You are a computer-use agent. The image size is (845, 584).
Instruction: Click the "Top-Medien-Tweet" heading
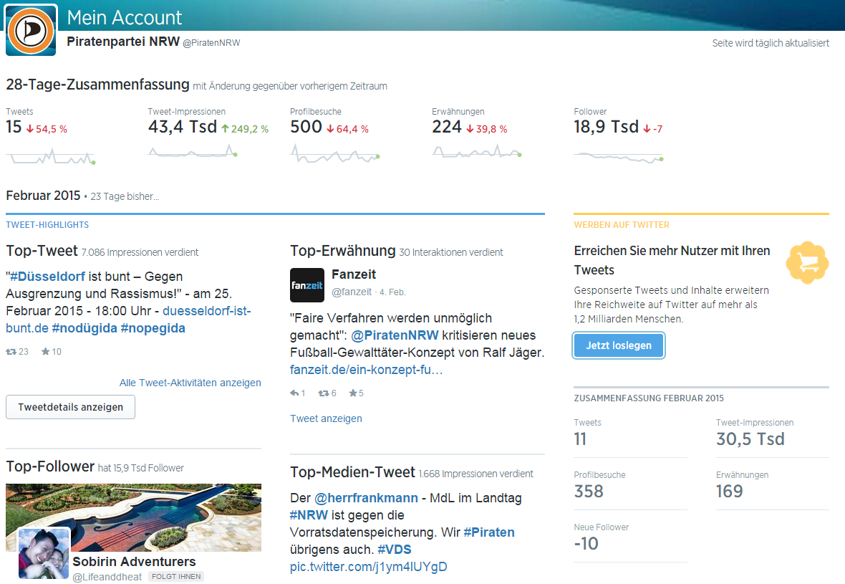352,472
